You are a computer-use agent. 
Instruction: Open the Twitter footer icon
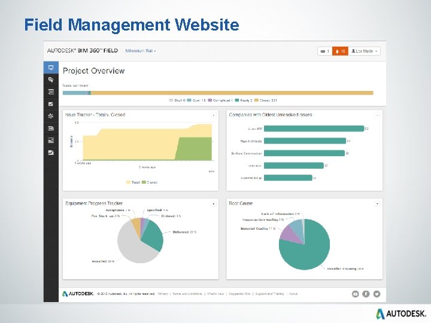[377, 294]
